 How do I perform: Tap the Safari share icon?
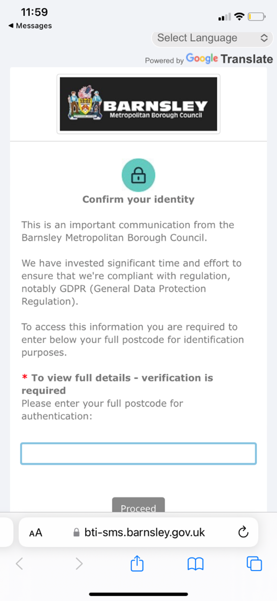coord(137,564)
